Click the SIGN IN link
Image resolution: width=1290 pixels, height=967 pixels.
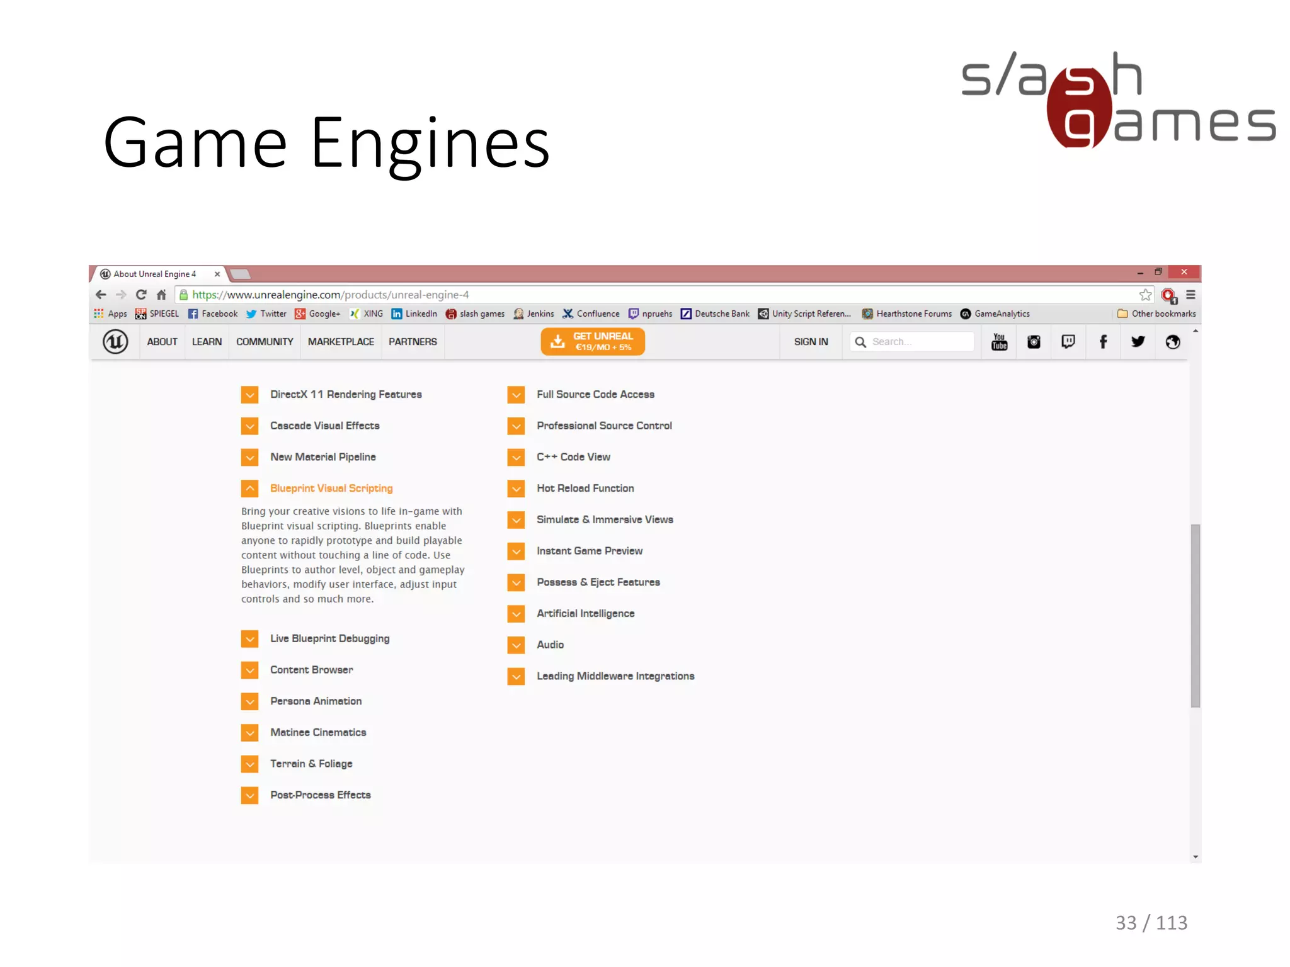pos(811,342)
